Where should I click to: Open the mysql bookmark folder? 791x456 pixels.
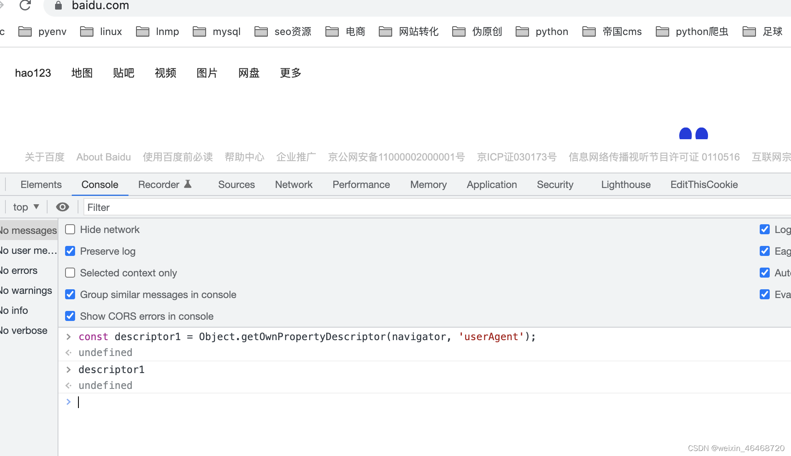pos(217,32)
